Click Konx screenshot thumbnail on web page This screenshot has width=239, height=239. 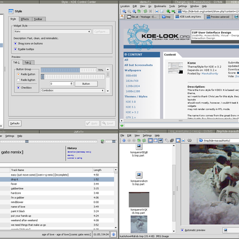pyautogui.click(x=175, y=68)
